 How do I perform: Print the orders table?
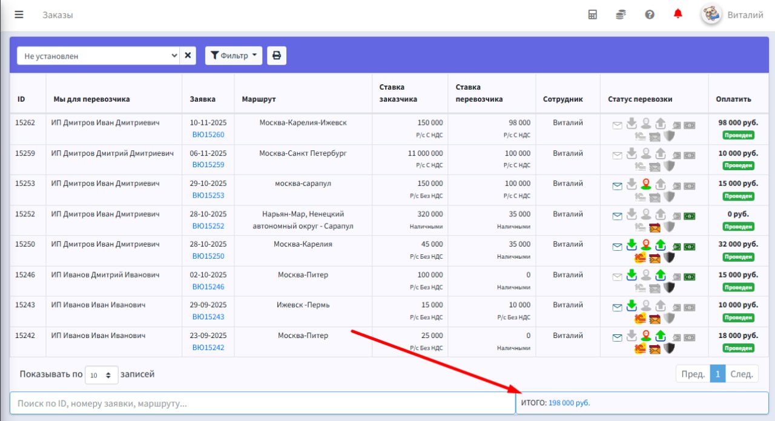point(277,56)
